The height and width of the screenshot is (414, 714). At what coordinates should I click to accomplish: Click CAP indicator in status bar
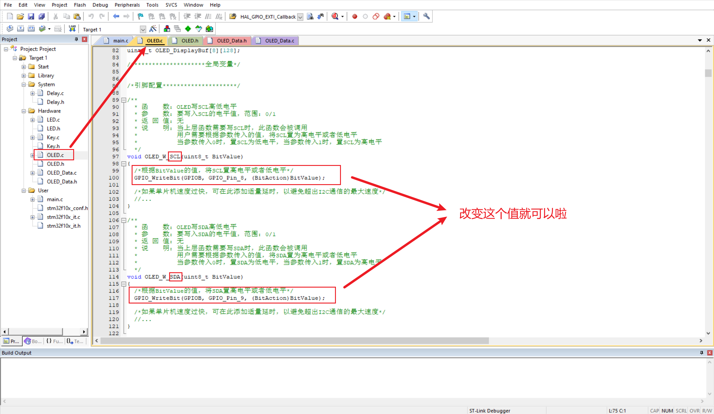click(654, 410)
